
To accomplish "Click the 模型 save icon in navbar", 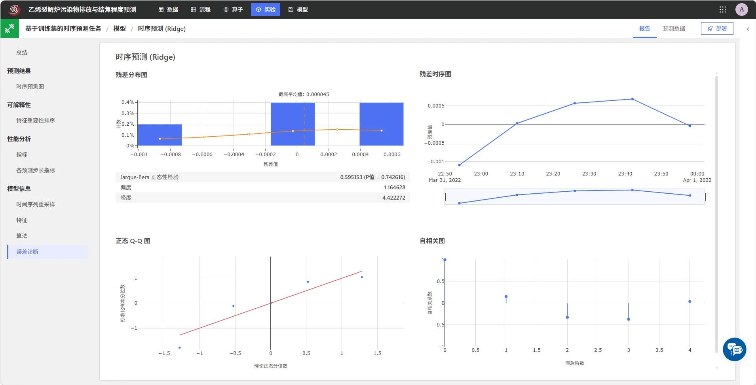I will (x=291, y=9).
